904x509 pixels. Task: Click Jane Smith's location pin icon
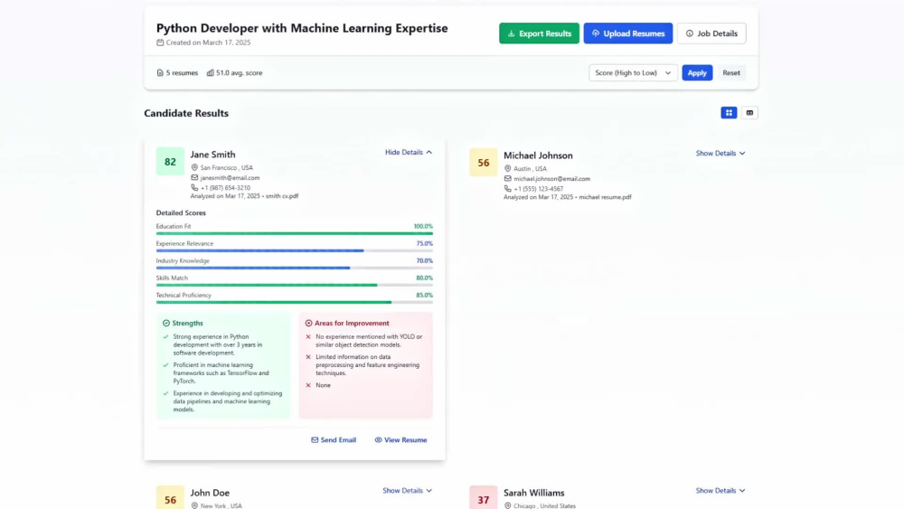(x=194, y=168)
